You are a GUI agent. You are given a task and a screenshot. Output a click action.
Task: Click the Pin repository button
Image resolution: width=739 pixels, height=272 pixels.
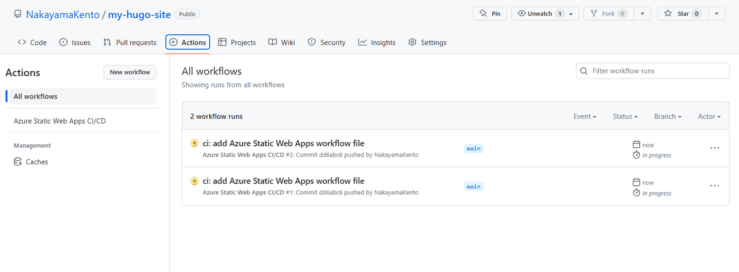(490, 14)
